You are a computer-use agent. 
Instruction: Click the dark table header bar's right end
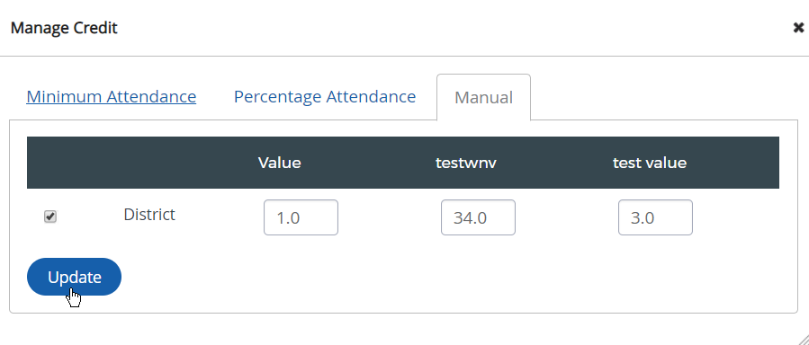click(748, 163)
